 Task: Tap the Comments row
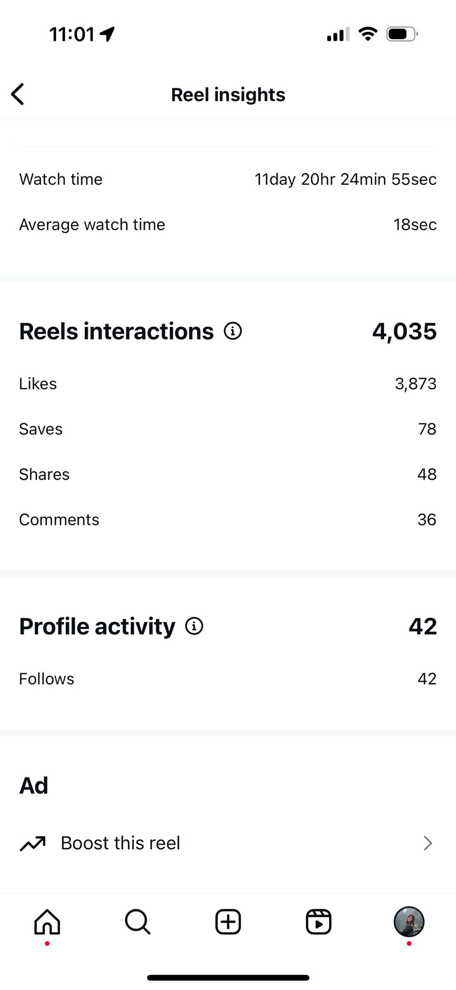point(228,520)
